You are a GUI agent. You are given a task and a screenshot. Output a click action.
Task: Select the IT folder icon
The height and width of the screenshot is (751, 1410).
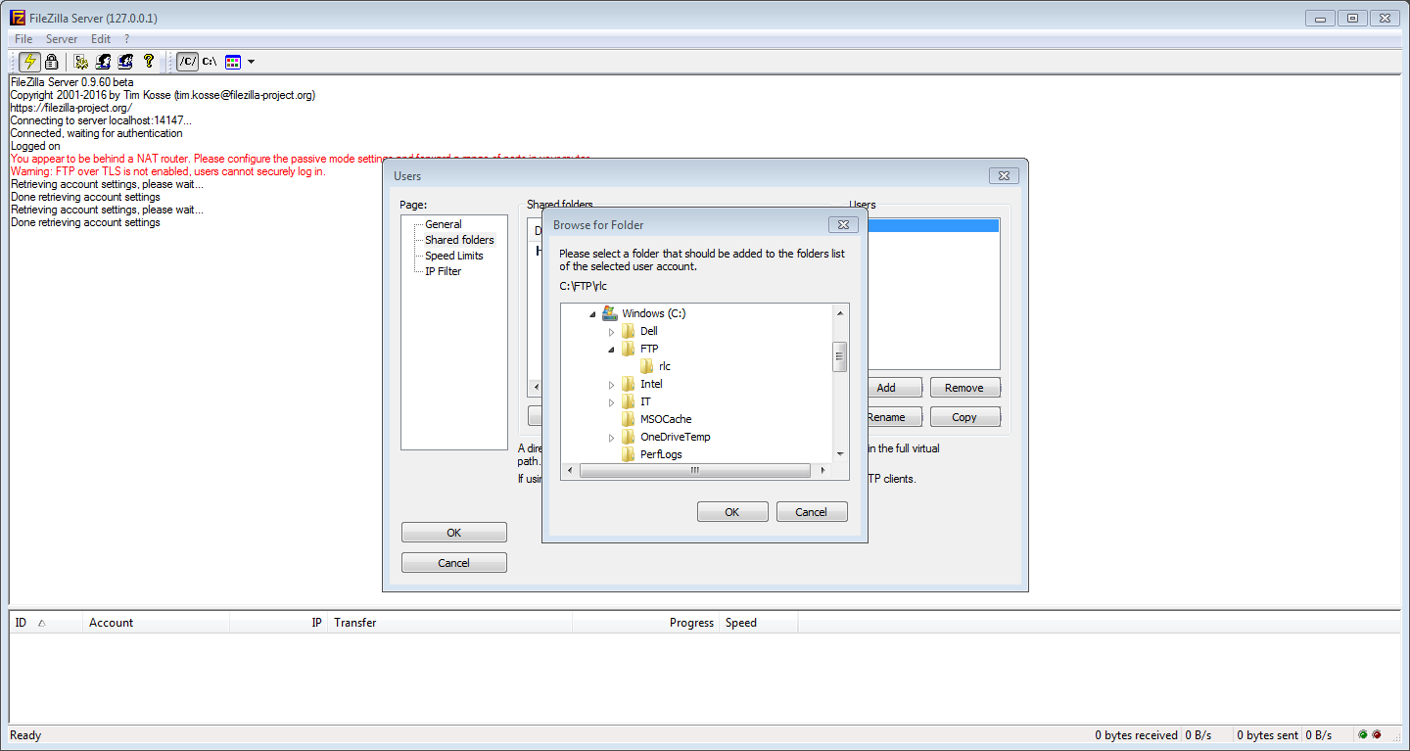tap(629, 401)
